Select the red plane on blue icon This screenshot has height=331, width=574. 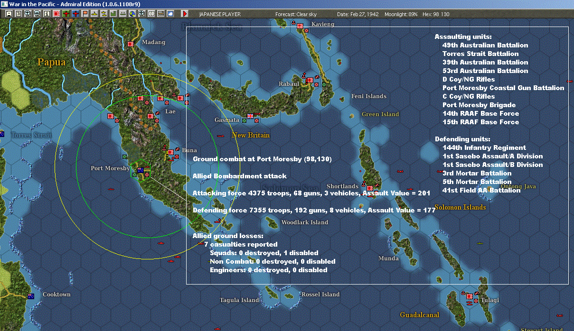pos(76,14)
